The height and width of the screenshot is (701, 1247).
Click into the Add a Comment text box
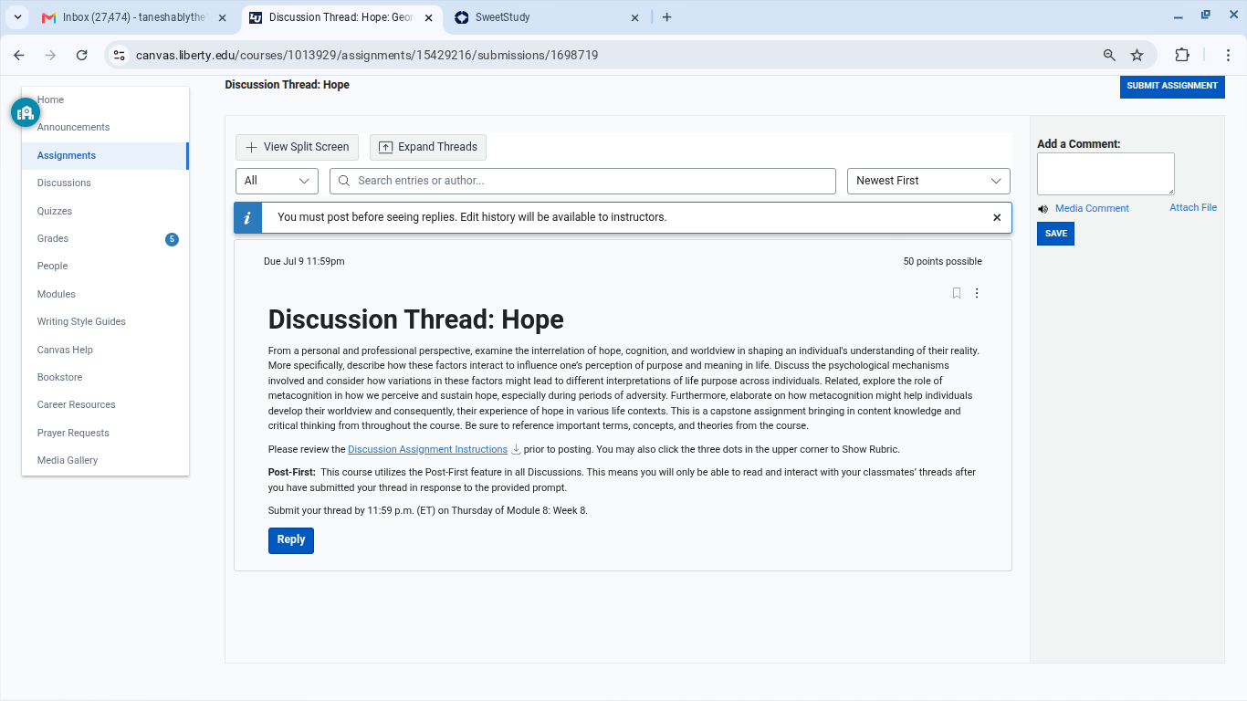[1106, 173]
